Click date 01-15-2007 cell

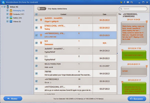click(104, 66)
